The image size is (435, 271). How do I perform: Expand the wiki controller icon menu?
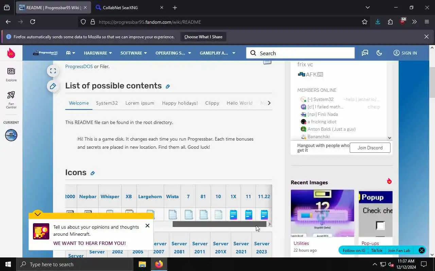[x=70, y=53]
